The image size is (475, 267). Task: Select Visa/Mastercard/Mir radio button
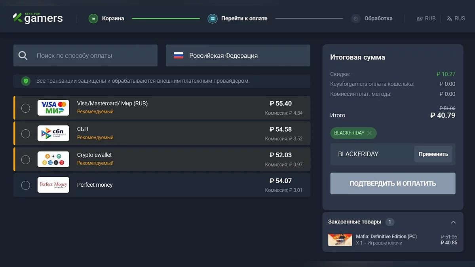pyautogui.click(x=25, y=108)
